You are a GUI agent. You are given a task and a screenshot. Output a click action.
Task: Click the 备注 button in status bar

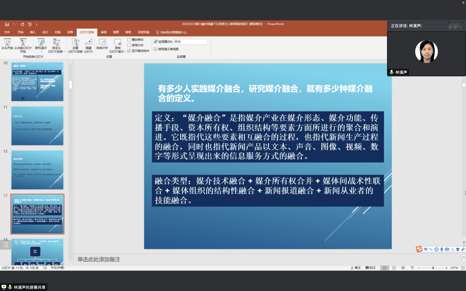pyautogui.click(x=355, y=268)
